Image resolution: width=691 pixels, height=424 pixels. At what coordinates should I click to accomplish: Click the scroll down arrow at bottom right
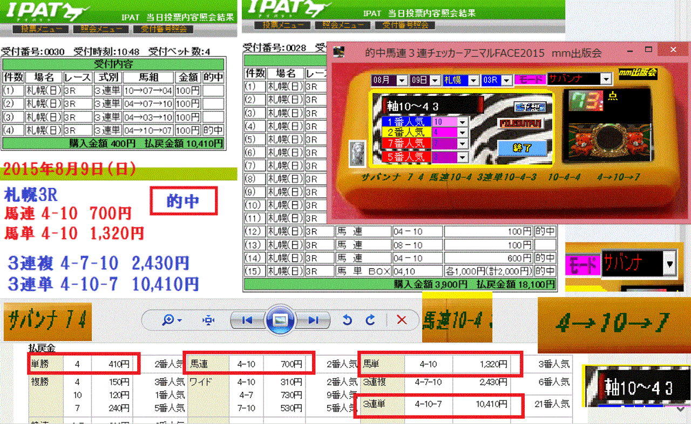click(681, 409)
